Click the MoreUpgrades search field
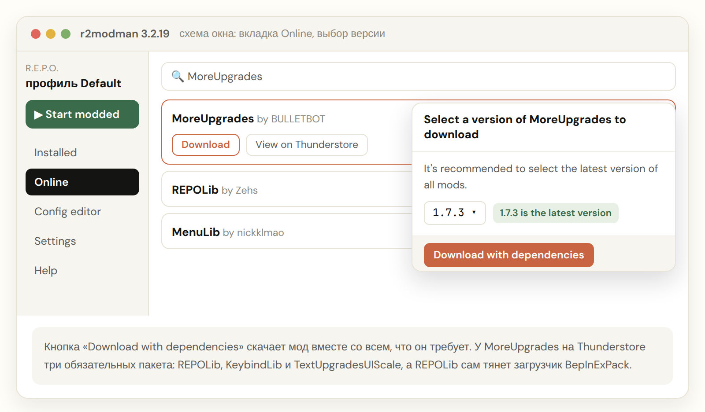 pos(419,77)
